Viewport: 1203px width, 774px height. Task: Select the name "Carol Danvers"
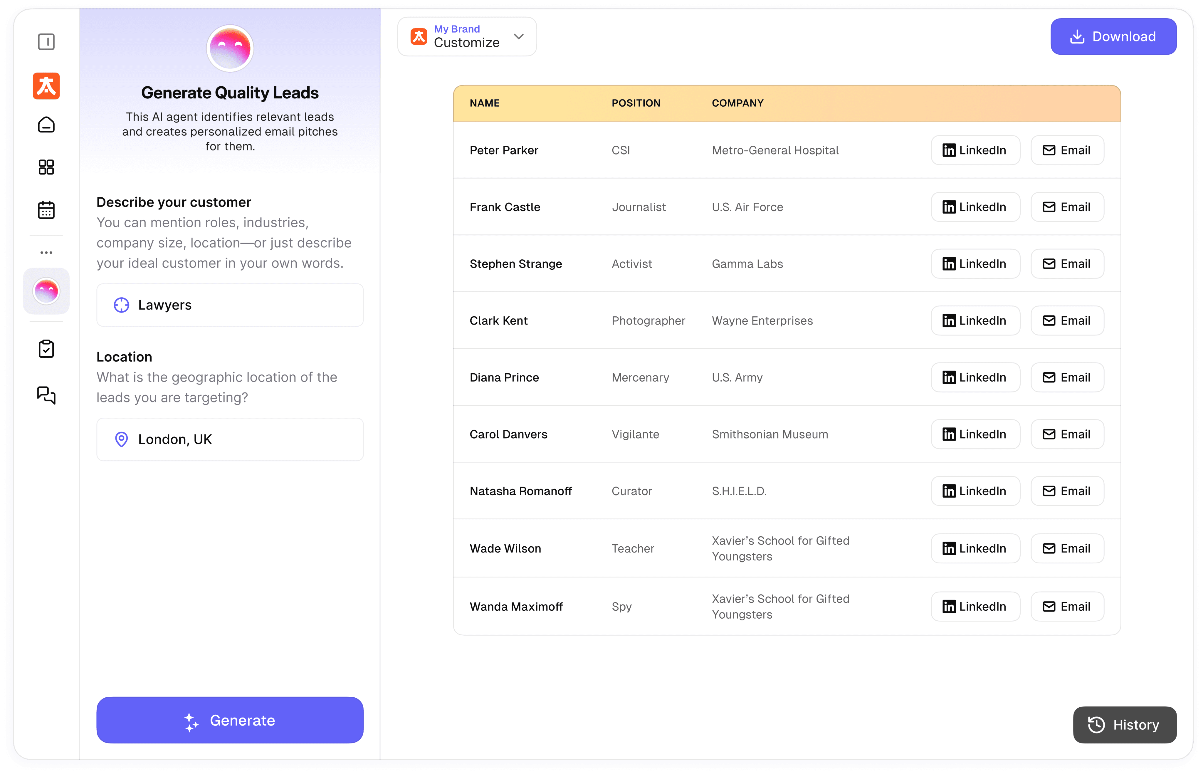pos(508,434)
